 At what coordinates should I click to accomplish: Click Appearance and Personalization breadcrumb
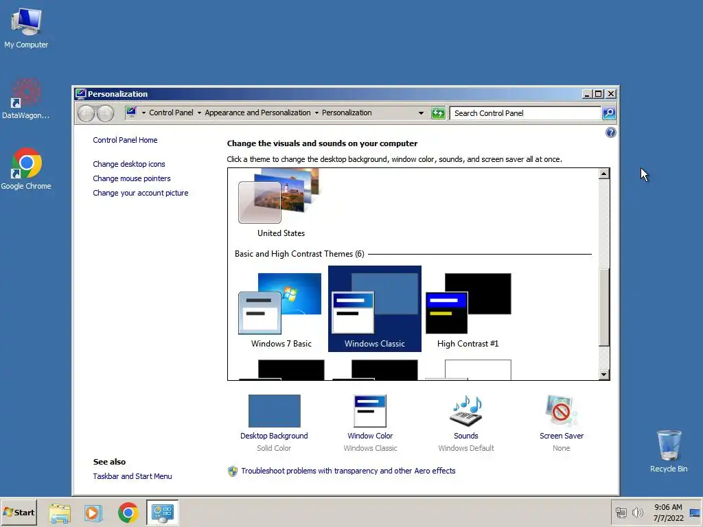(x=257, y=113)
